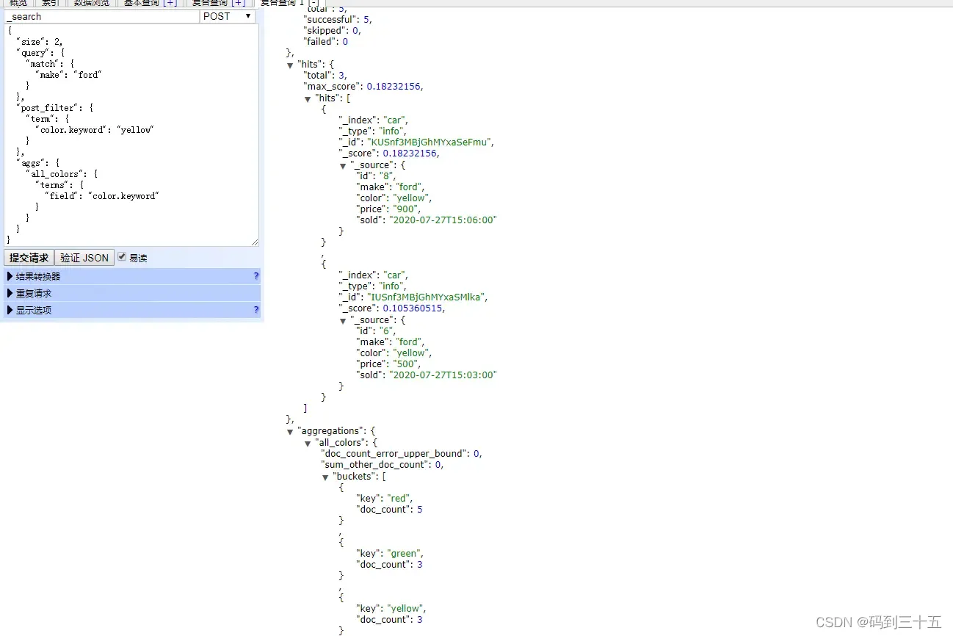Collapse "_source" of the document with id 8
This screenshot has width=953, height=636.
[x=343, y=165]
